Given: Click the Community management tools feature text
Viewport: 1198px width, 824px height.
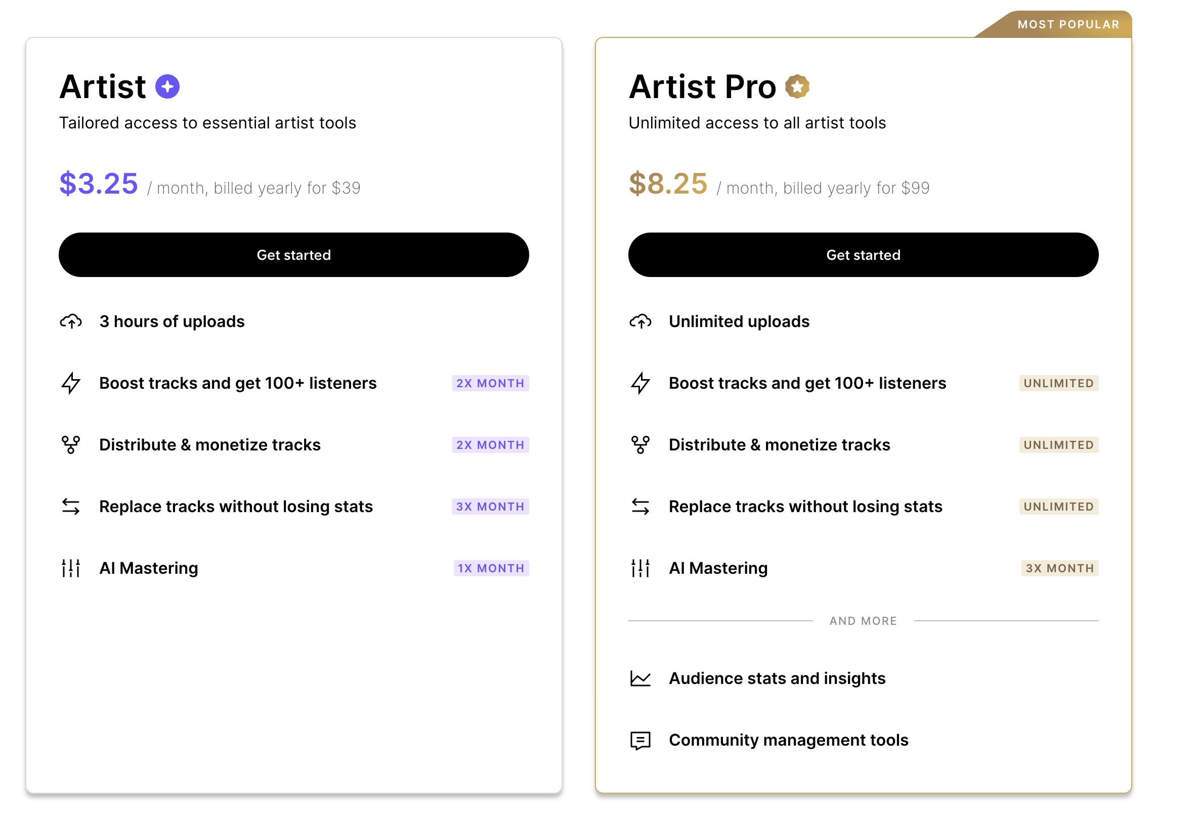Looking at the screenshot, I should click(788, 740).
